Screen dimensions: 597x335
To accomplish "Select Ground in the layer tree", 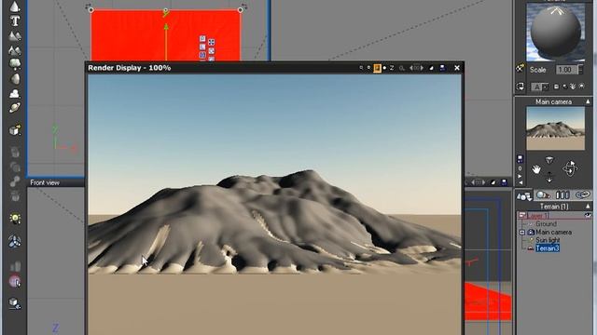I will click(x=546, y=224).
